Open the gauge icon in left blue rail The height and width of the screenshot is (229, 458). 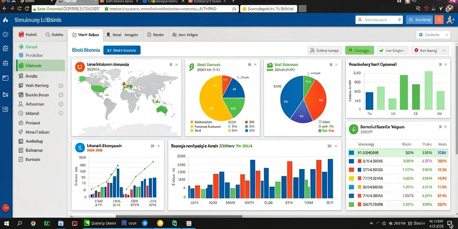point(5,34)
